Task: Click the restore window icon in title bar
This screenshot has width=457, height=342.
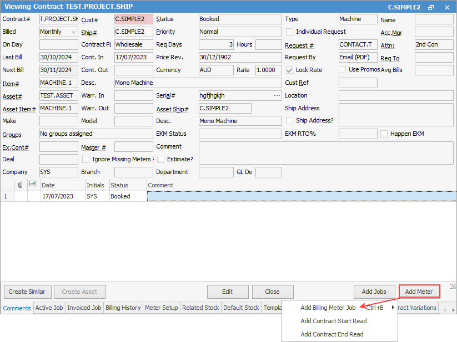Action: 431,7
